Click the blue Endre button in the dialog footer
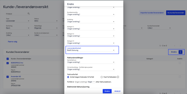This screenshot has height=94, width=187. pos(107,91)
